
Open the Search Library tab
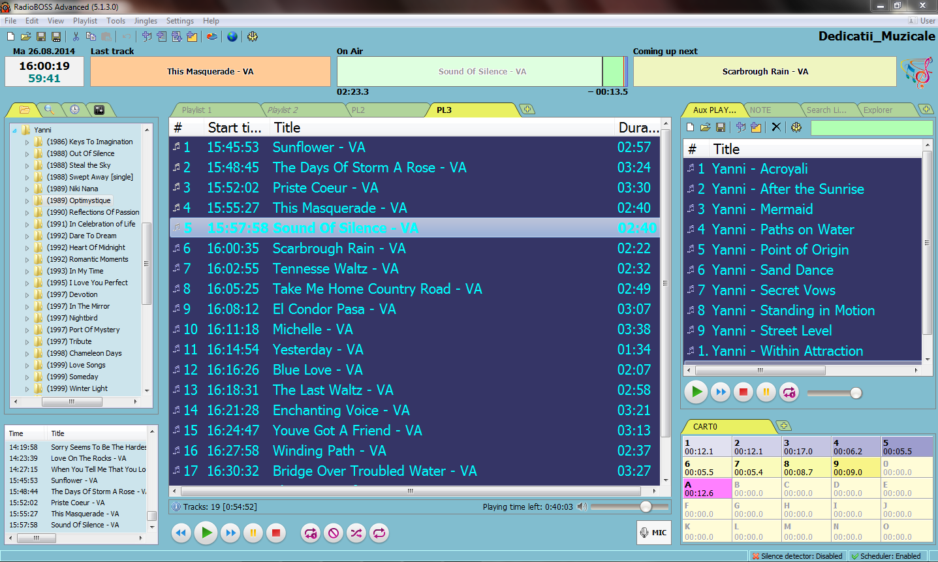826,110
